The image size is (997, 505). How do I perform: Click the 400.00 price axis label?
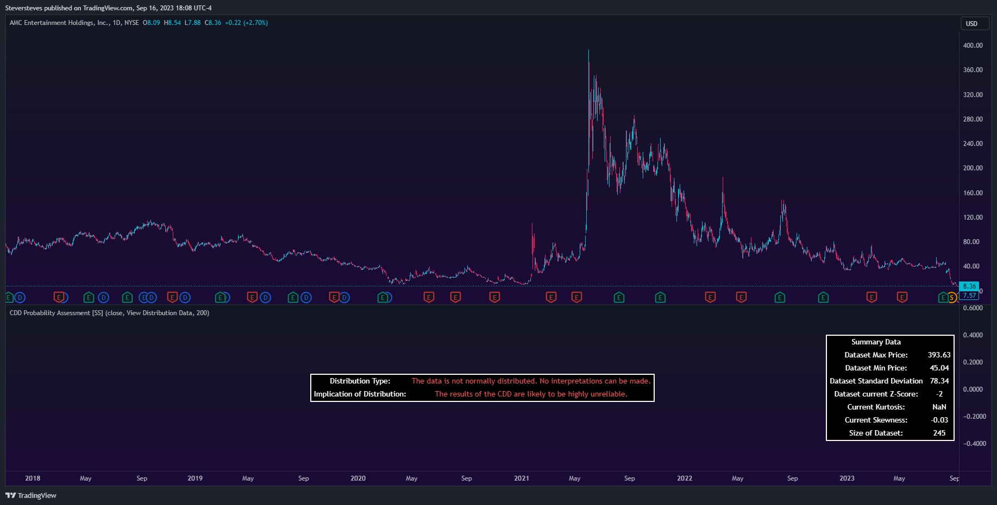pyautogui.click(x=973, y=46)
